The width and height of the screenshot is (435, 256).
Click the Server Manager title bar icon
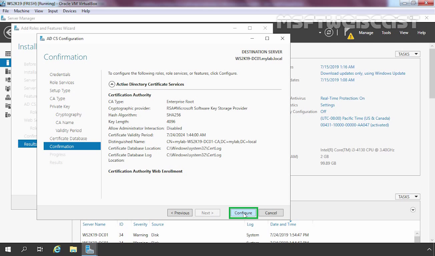coord(3,18)
